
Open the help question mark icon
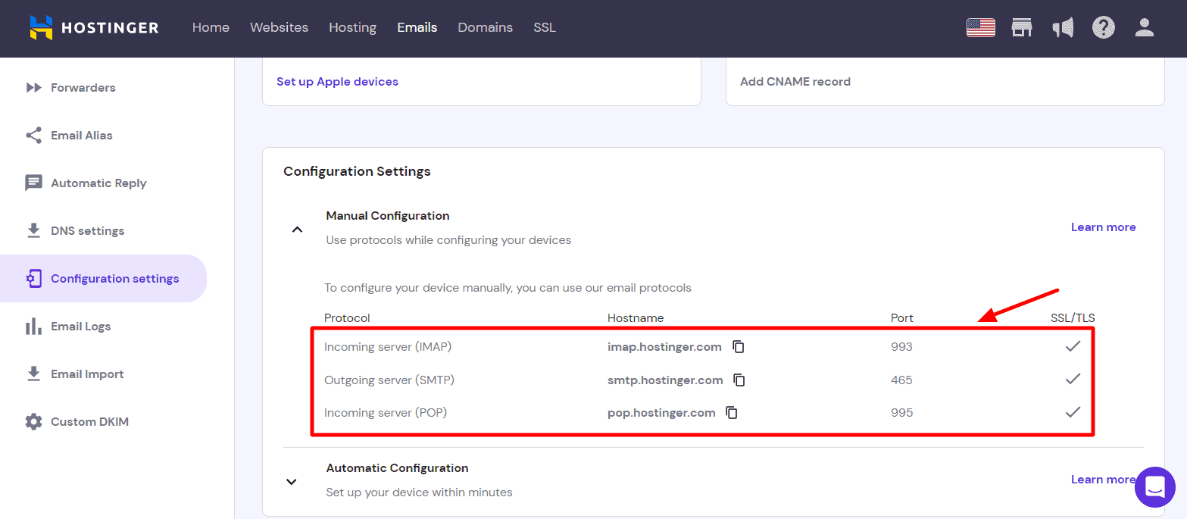[1103, 28]
